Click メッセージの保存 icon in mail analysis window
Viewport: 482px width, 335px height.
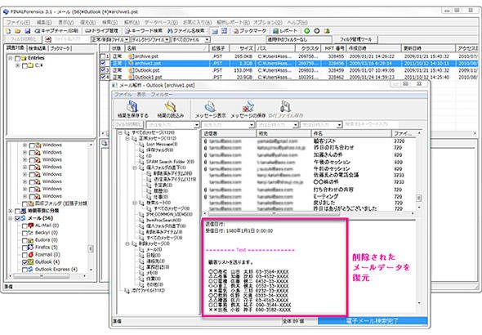pos(248,107)
